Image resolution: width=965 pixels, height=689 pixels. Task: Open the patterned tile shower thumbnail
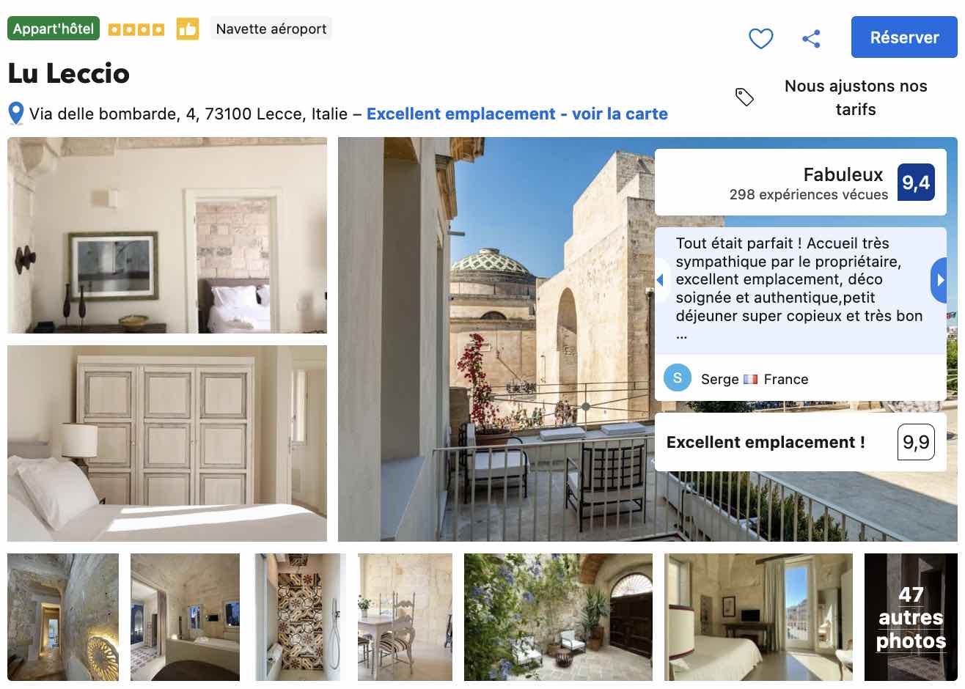299,617
